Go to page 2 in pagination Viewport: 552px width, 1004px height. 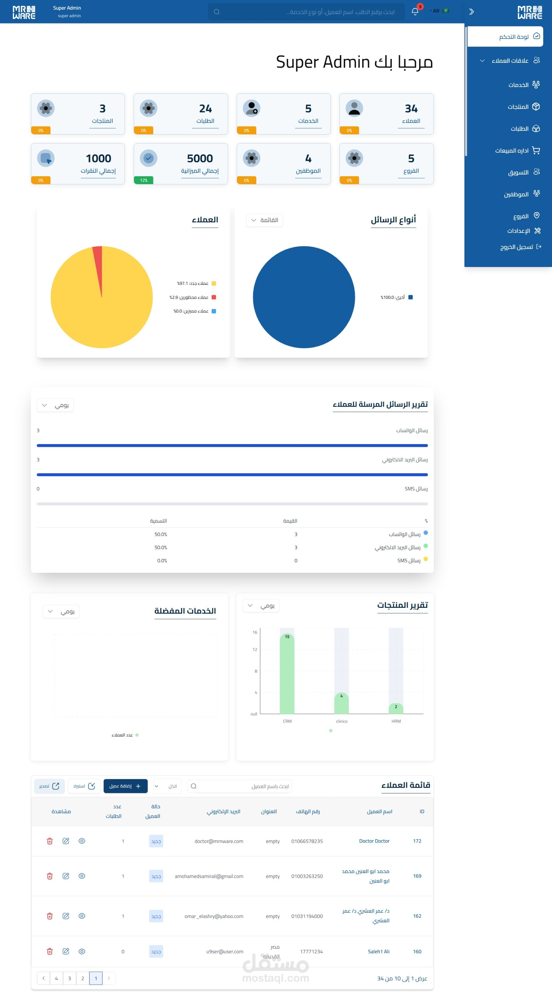click(83, 978)
